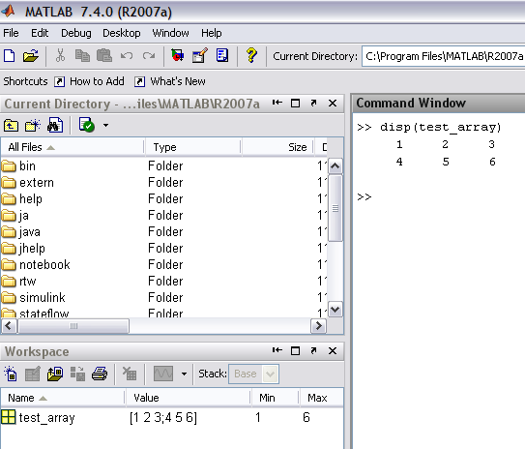Undo the last action
525x449 pixels.
pyautogui.click(x=127, y=55)
